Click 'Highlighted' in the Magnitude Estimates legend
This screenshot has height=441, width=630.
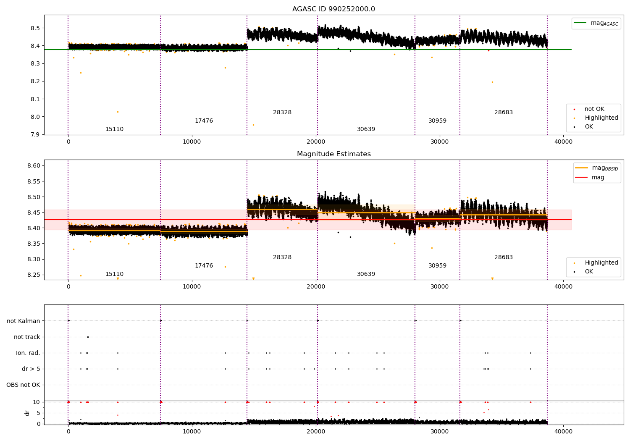click(601, 263)
